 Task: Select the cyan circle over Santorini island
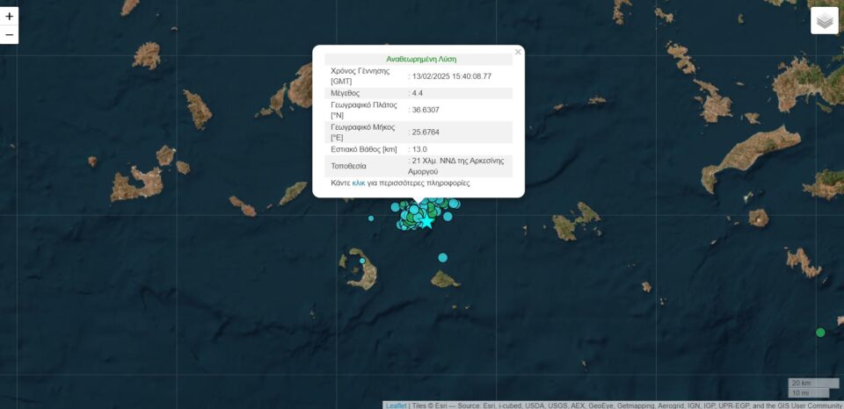pos(362,261)
